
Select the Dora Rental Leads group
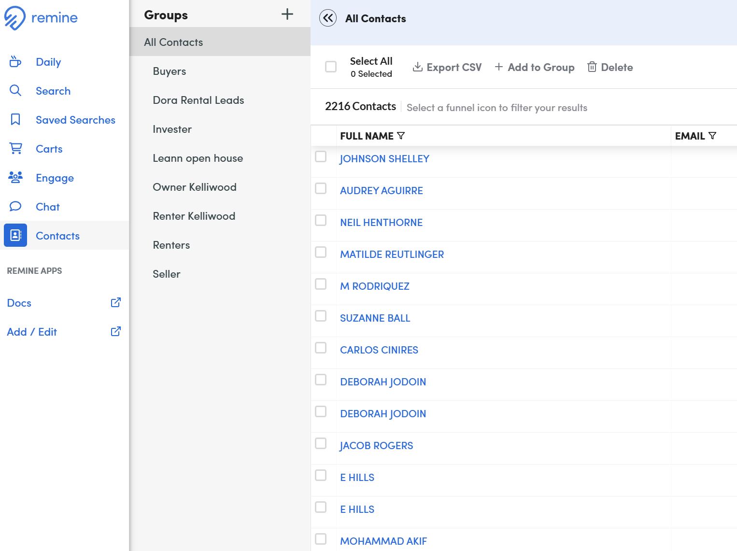198,100
